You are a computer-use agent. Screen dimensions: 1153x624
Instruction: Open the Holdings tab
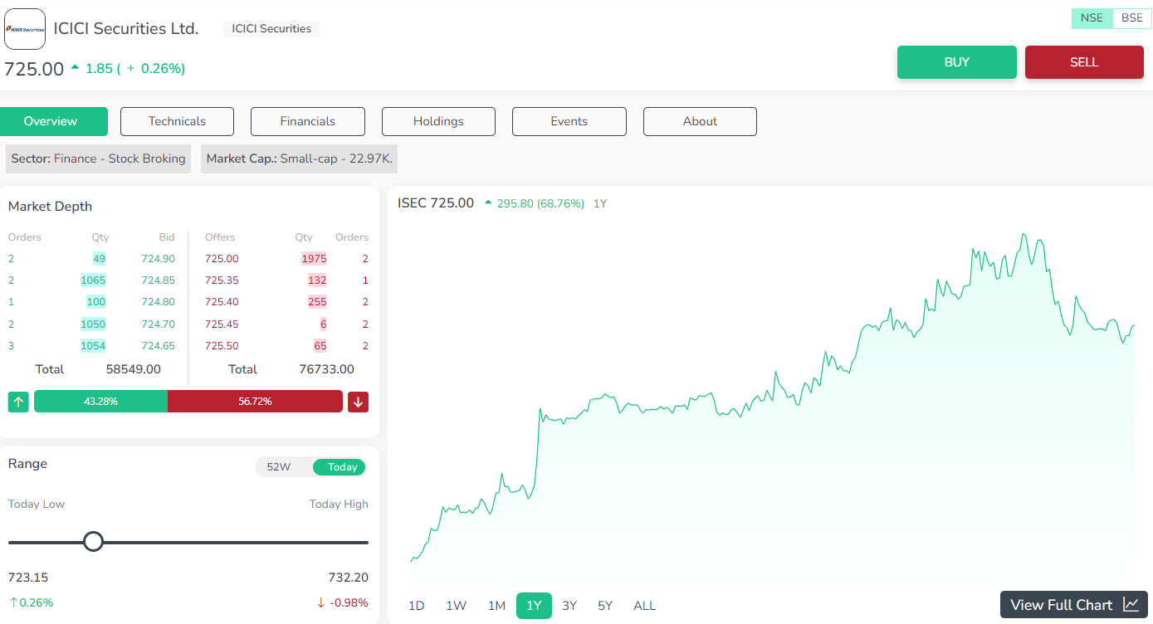438,121
